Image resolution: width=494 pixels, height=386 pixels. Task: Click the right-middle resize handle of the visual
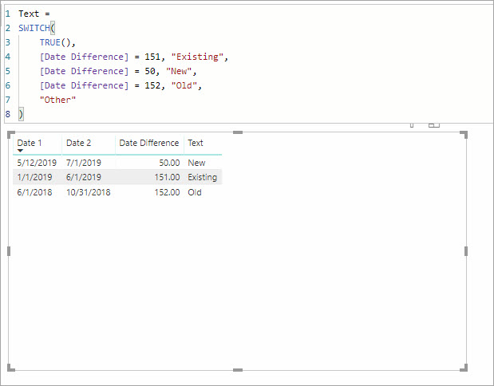(466, 251)
